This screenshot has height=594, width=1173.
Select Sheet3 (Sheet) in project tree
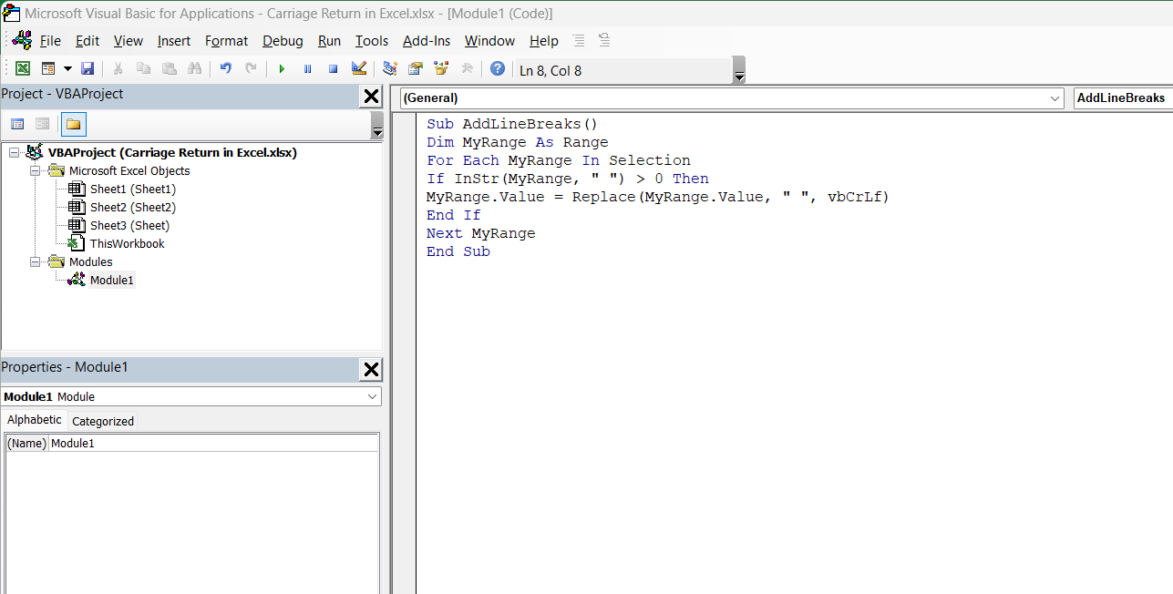coord(129,226)
